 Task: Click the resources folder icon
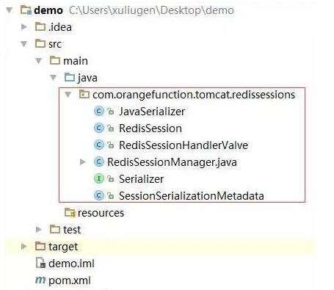tap(70, 212)
